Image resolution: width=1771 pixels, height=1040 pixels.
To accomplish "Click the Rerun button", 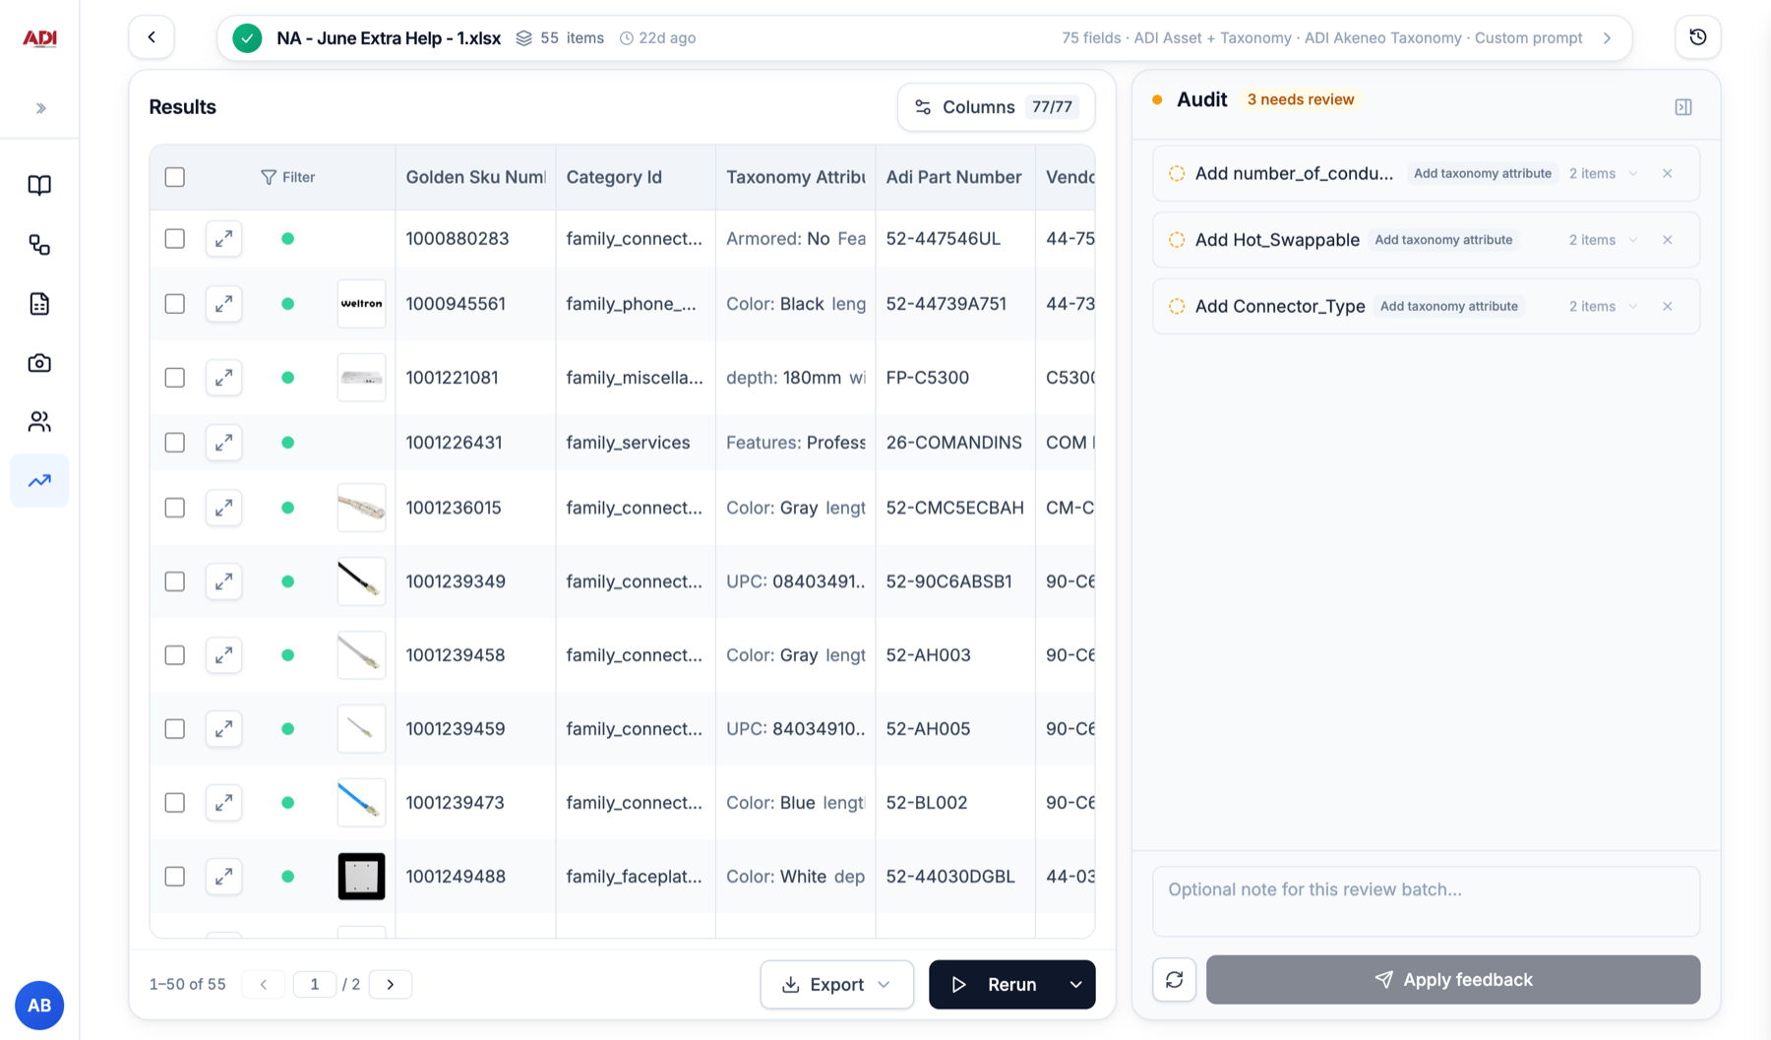I will [995, 985].
